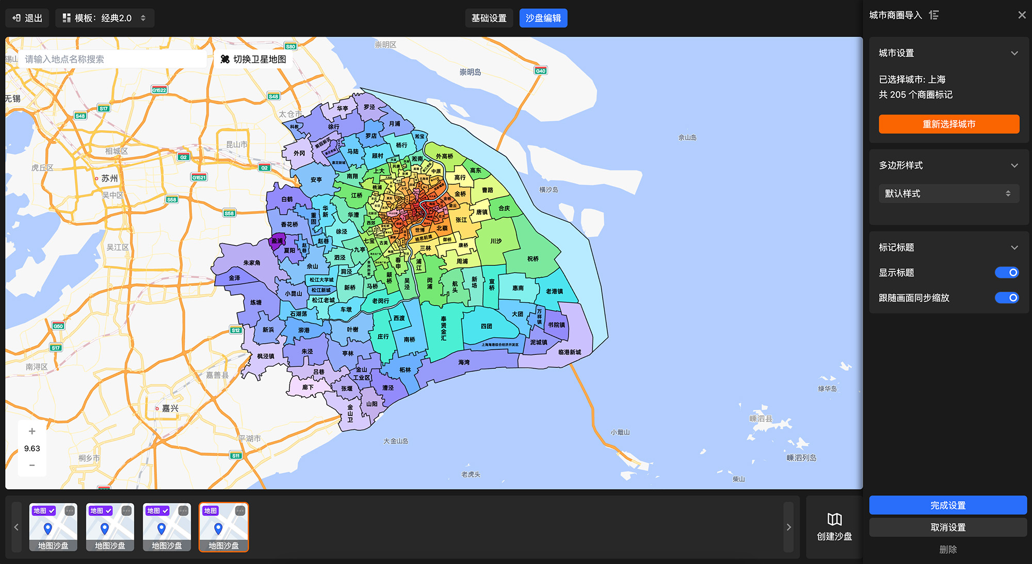Click the place name search field

114,59
